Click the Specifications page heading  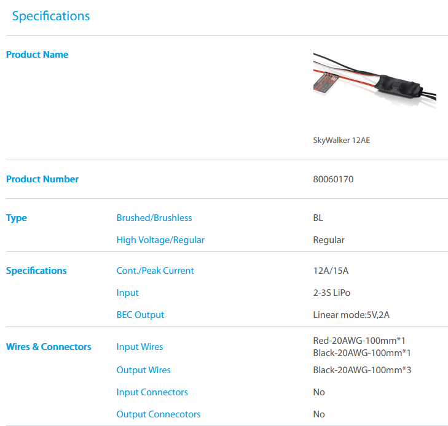(51, 16)
